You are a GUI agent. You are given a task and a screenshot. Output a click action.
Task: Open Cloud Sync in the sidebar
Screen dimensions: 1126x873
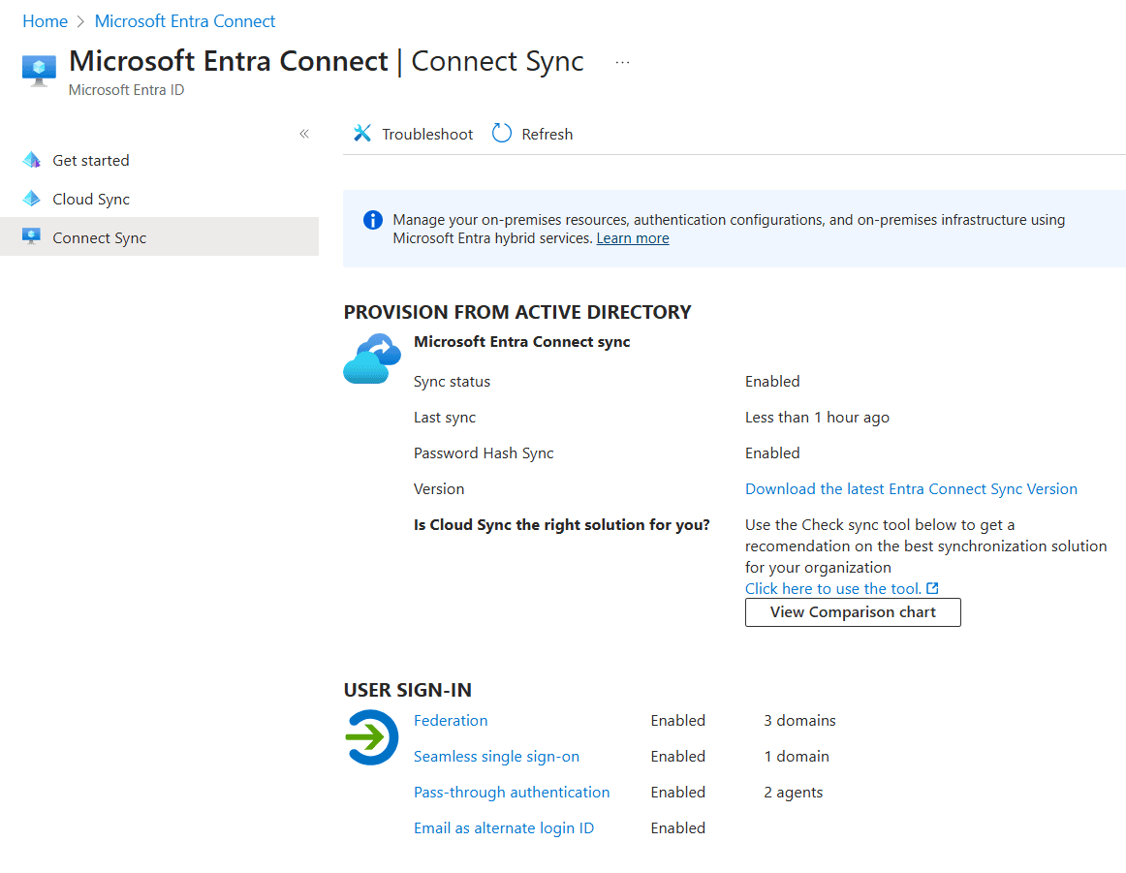click(x=91, y=200)
